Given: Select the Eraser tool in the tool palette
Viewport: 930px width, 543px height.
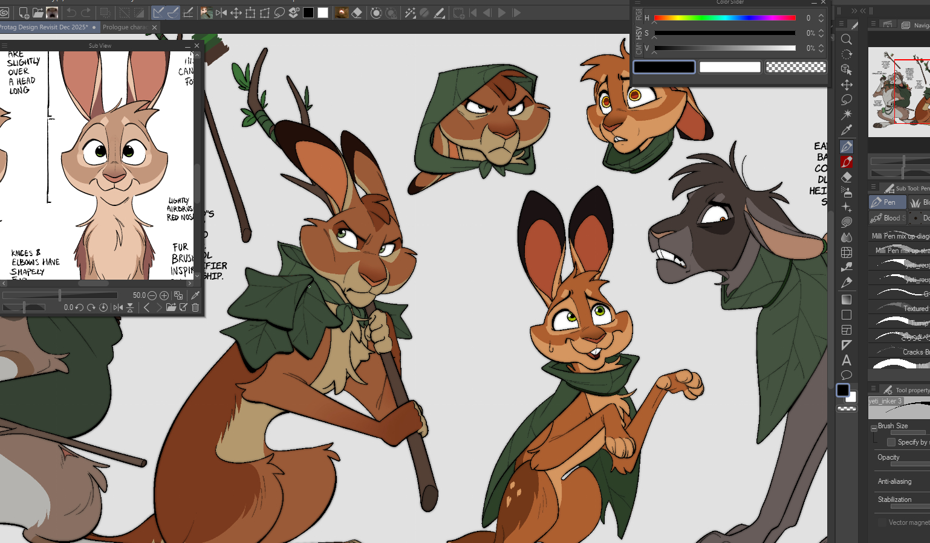Looking at the screenshot, I should pos(847,177).
